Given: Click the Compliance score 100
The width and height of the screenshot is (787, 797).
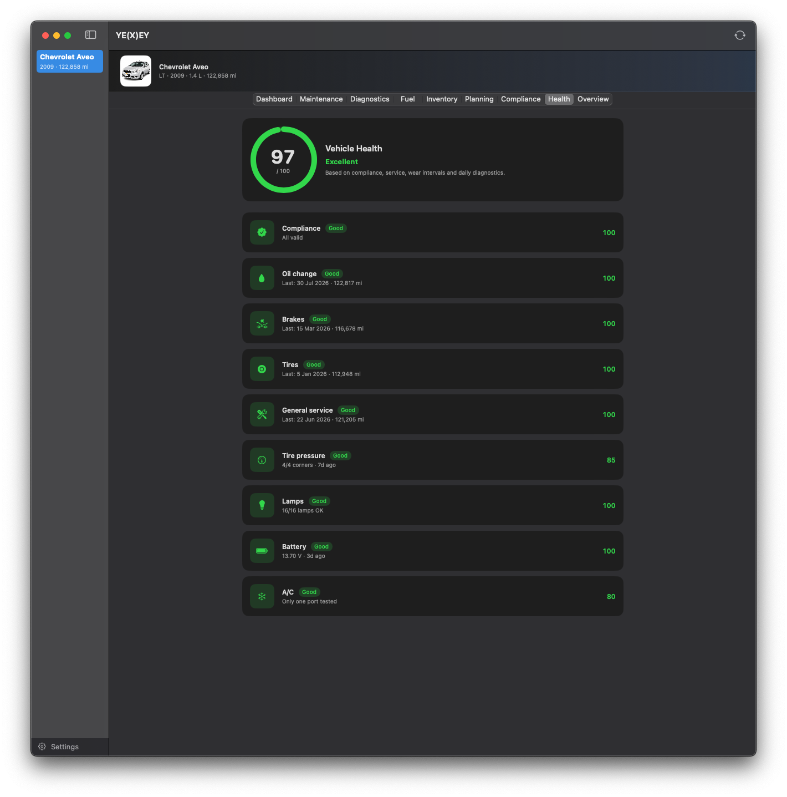Looking at the screenshot, I should tap(609, 233).
